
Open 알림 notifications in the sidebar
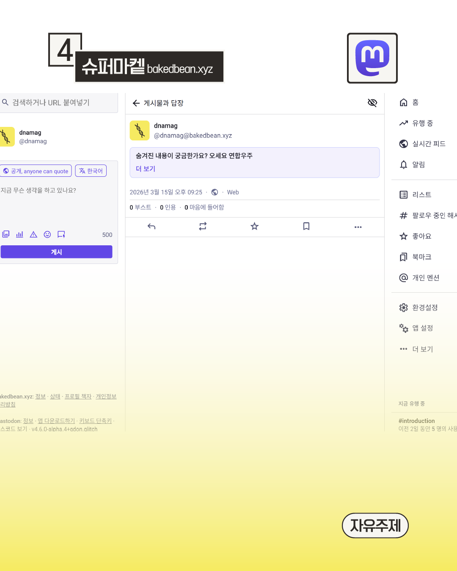[x=418, y=165]
